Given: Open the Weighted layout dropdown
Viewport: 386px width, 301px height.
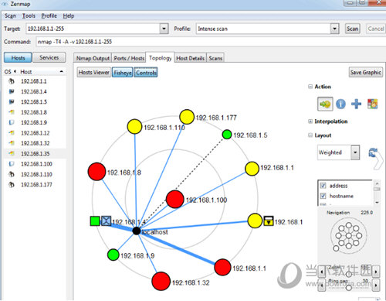Looking at the screenshot, I should (x=355, y=152).
